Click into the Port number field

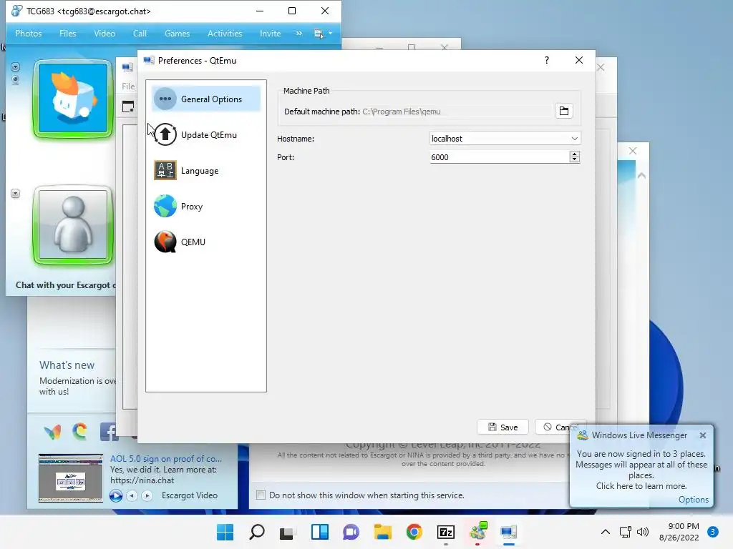pyautogui.click(x=499, y=157)
